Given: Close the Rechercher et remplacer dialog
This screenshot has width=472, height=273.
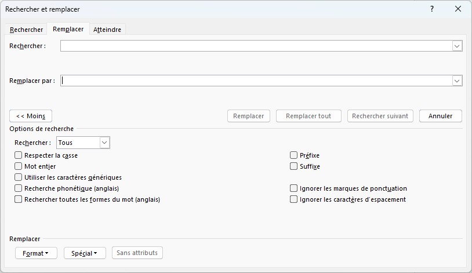Looking at the screenshot, I should tap(458, 9).
